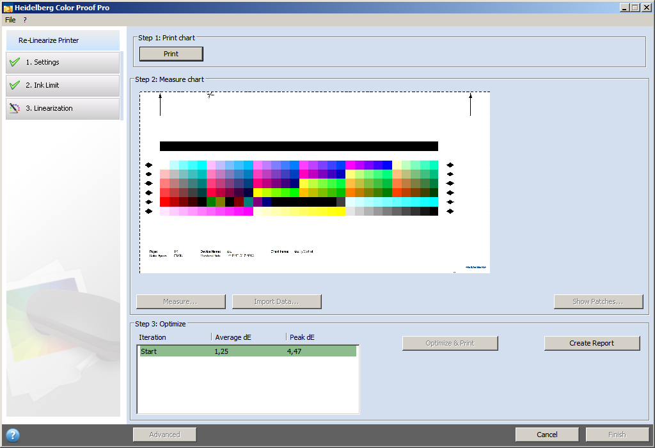Click the Iteration column header
Viewport: 655px width, 448px height.
[x=152, y=337]
